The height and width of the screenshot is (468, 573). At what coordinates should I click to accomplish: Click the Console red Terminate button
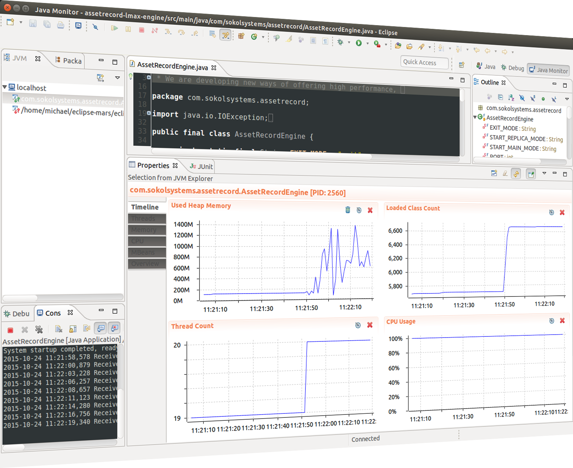click(11, 330)
